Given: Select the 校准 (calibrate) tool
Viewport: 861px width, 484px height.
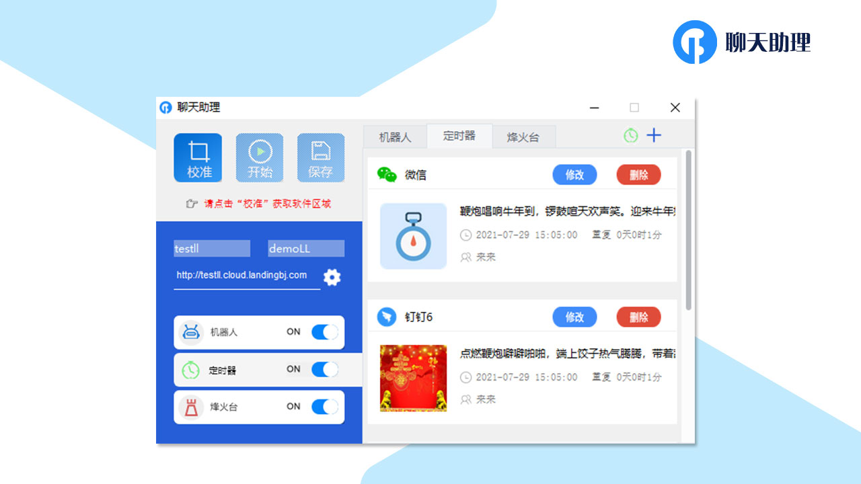Looking at the screenshot, I should coord(197,157).
